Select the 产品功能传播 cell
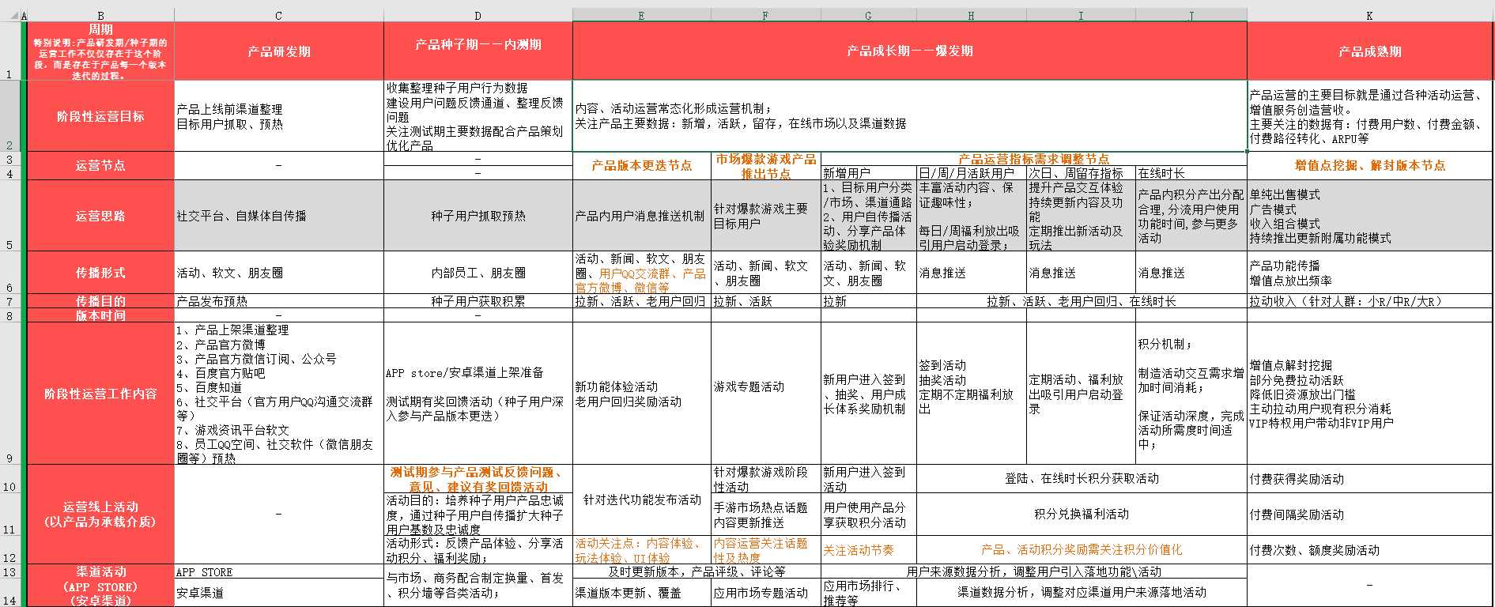 [x=1369, y=273]
